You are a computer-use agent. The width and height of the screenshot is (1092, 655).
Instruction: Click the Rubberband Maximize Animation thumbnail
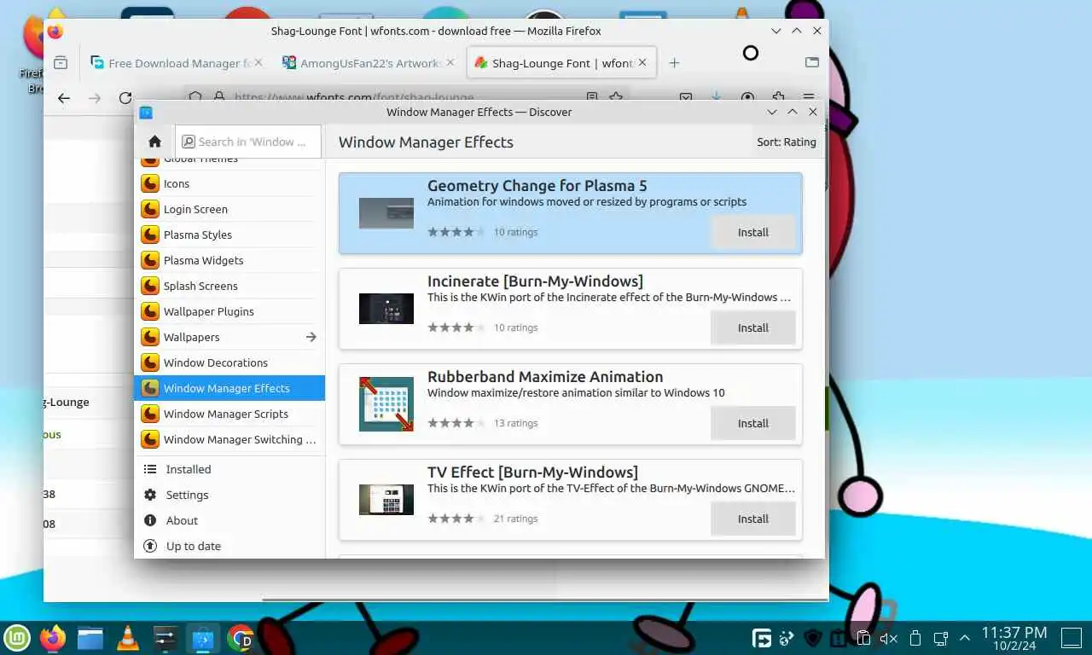pyautogui.click(x=386, y=404)
